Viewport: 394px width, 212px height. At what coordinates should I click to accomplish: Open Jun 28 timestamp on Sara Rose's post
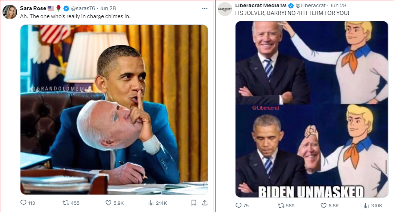tap(108, 8)
